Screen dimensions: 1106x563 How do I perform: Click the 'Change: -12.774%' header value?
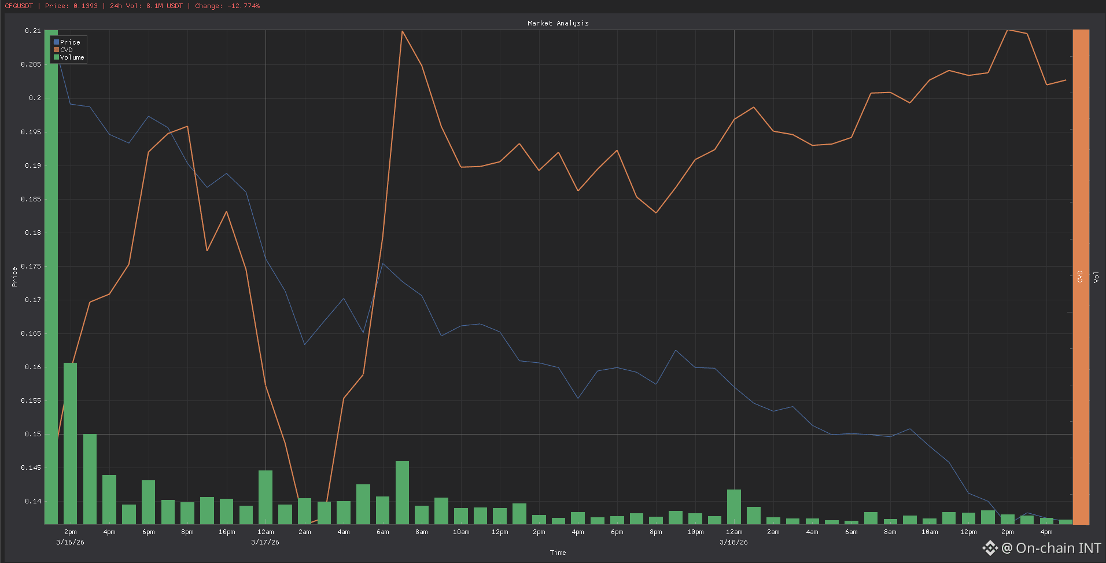227,6
